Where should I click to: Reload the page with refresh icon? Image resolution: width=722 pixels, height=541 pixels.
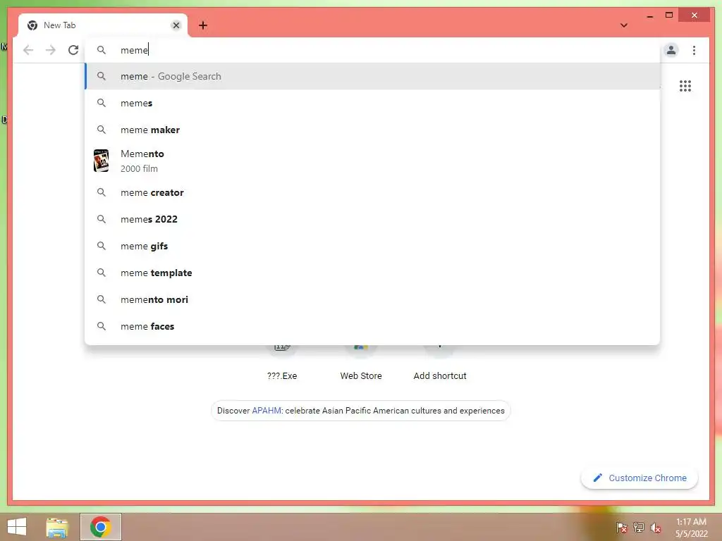(x=73, y=50)
